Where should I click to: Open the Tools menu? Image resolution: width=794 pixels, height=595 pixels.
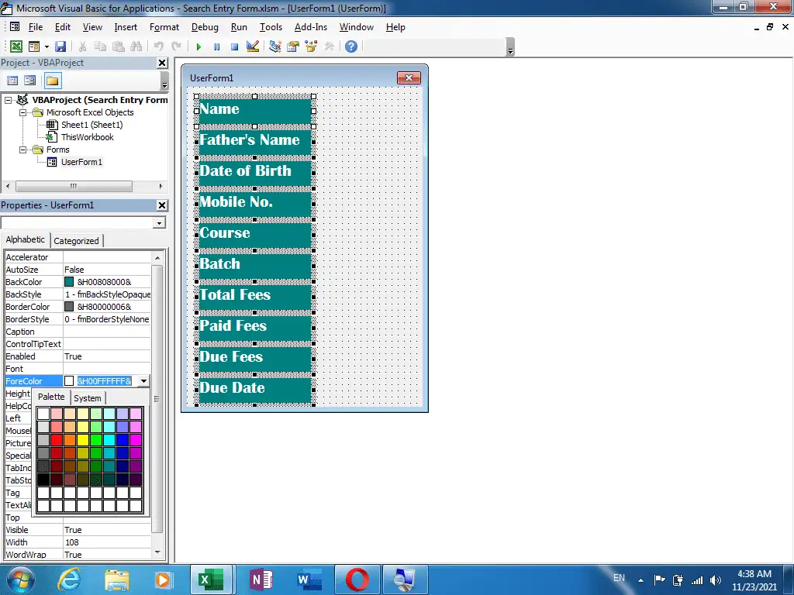[271, 27]
